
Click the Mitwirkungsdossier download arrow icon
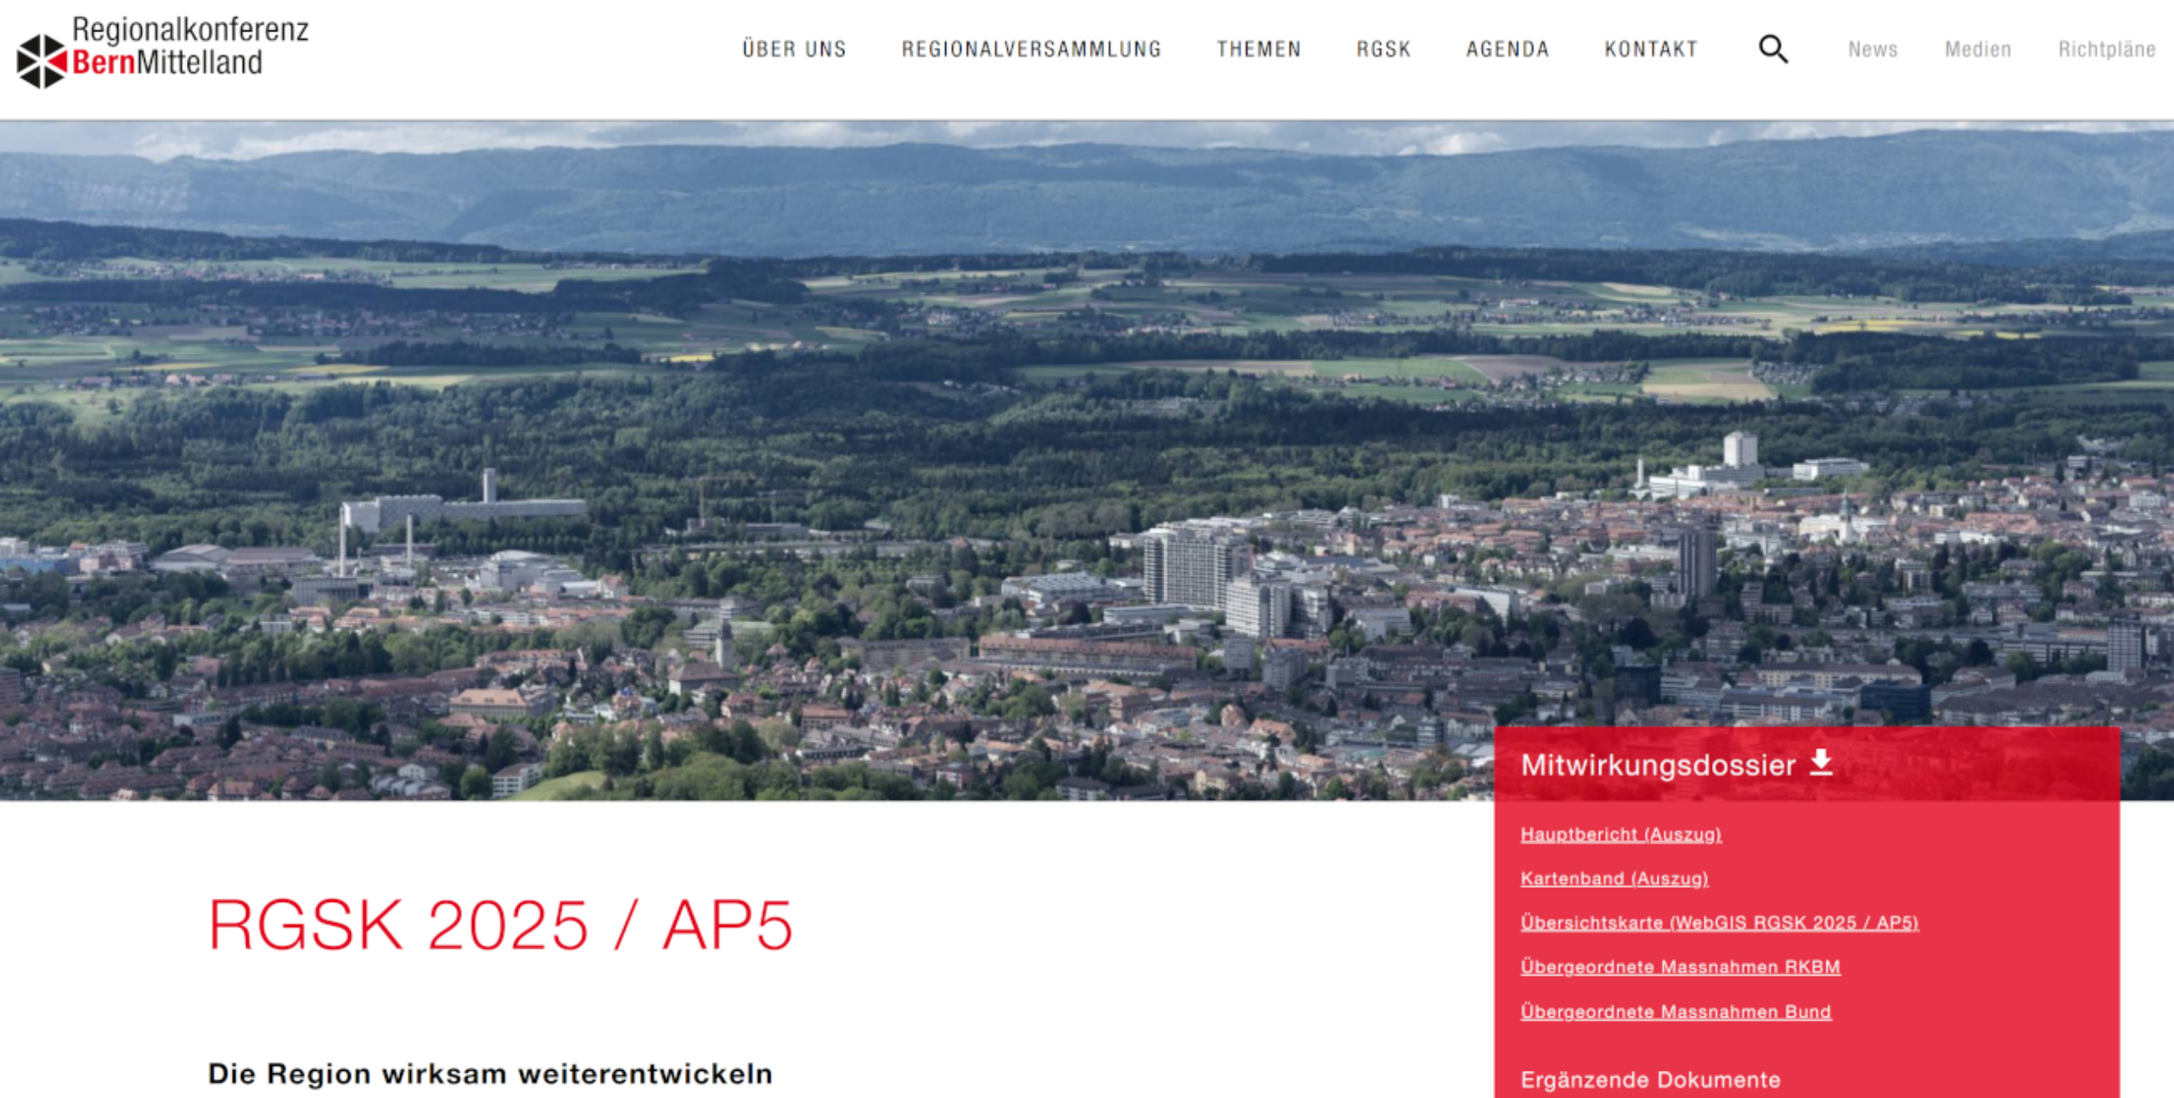click(1821, 762)
